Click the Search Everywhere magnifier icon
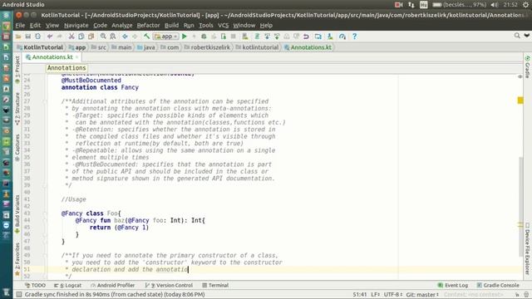Screen dimensions: 532x299 click(x=517, y=36)
